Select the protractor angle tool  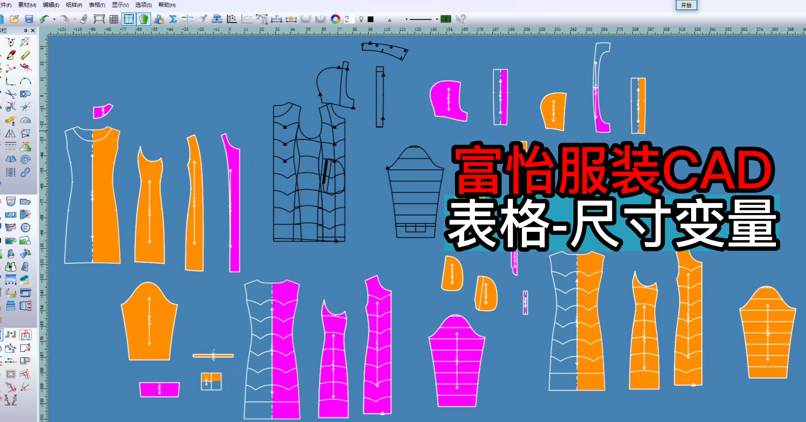(x=25, y=120)
